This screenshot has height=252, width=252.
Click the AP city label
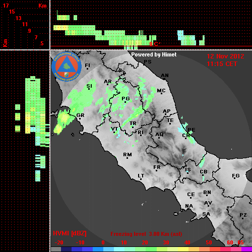(x=167, y=111)
